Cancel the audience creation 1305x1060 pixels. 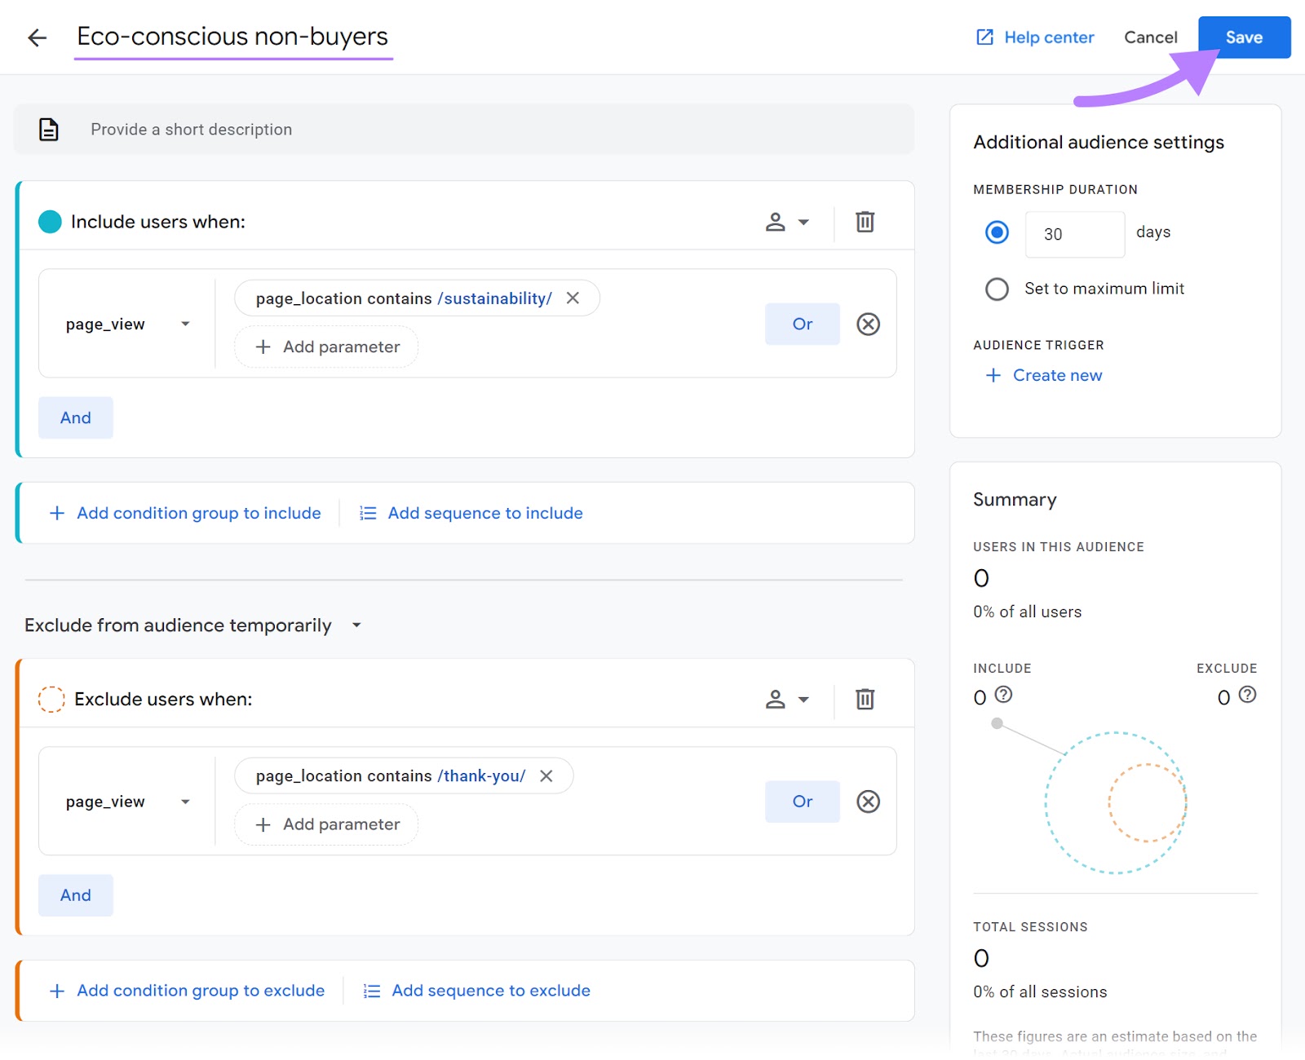point(1150,37)
